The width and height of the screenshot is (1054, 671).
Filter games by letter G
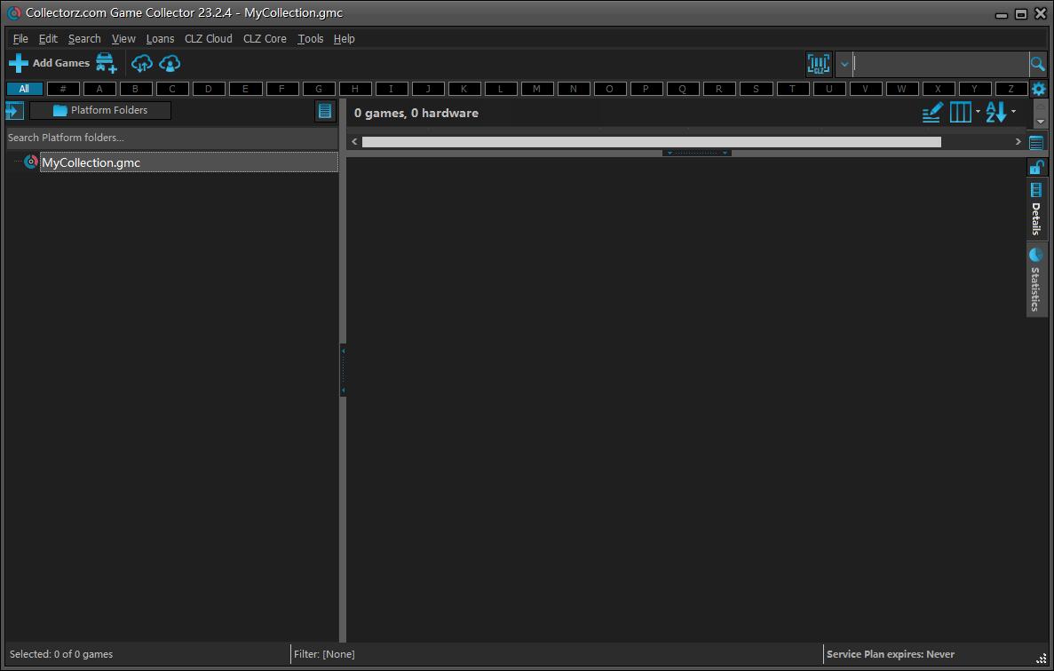point(319,89)
